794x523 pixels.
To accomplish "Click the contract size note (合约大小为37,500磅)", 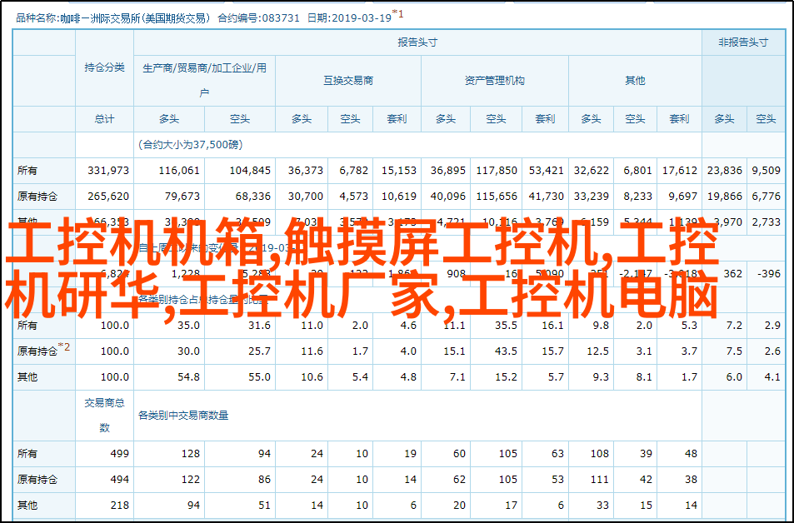I will tap(191, 145).
